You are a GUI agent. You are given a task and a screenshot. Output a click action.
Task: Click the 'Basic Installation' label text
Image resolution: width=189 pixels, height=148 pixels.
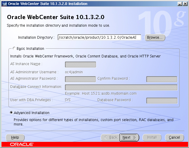point(30,49)
